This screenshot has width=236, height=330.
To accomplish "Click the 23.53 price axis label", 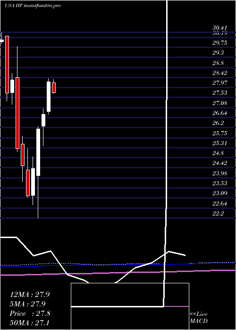I will (220, 183).
